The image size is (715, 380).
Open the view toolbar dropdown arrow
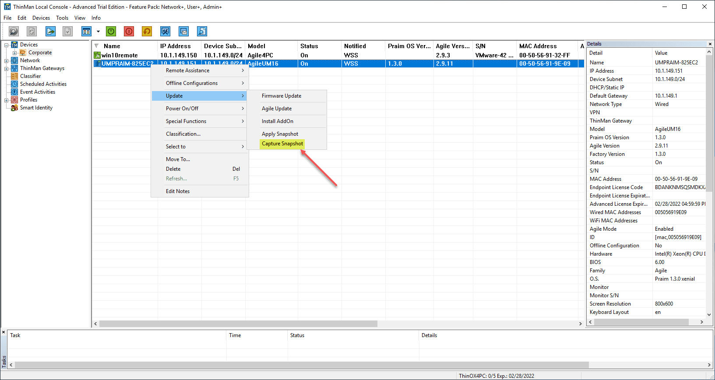click(x=98, y=32)
